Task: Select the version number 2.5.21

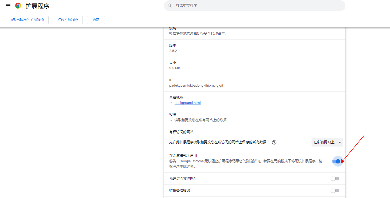Action: point(174,51)
